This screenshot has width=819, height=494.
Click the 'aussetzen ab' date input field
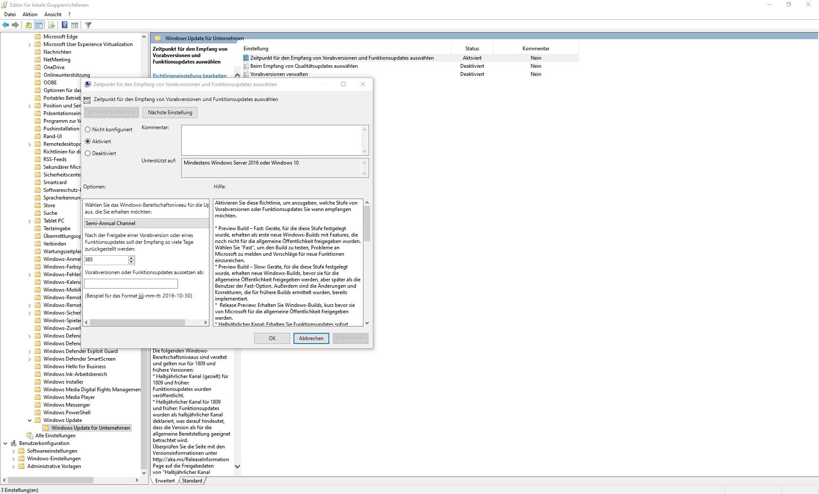coord(131,284)
